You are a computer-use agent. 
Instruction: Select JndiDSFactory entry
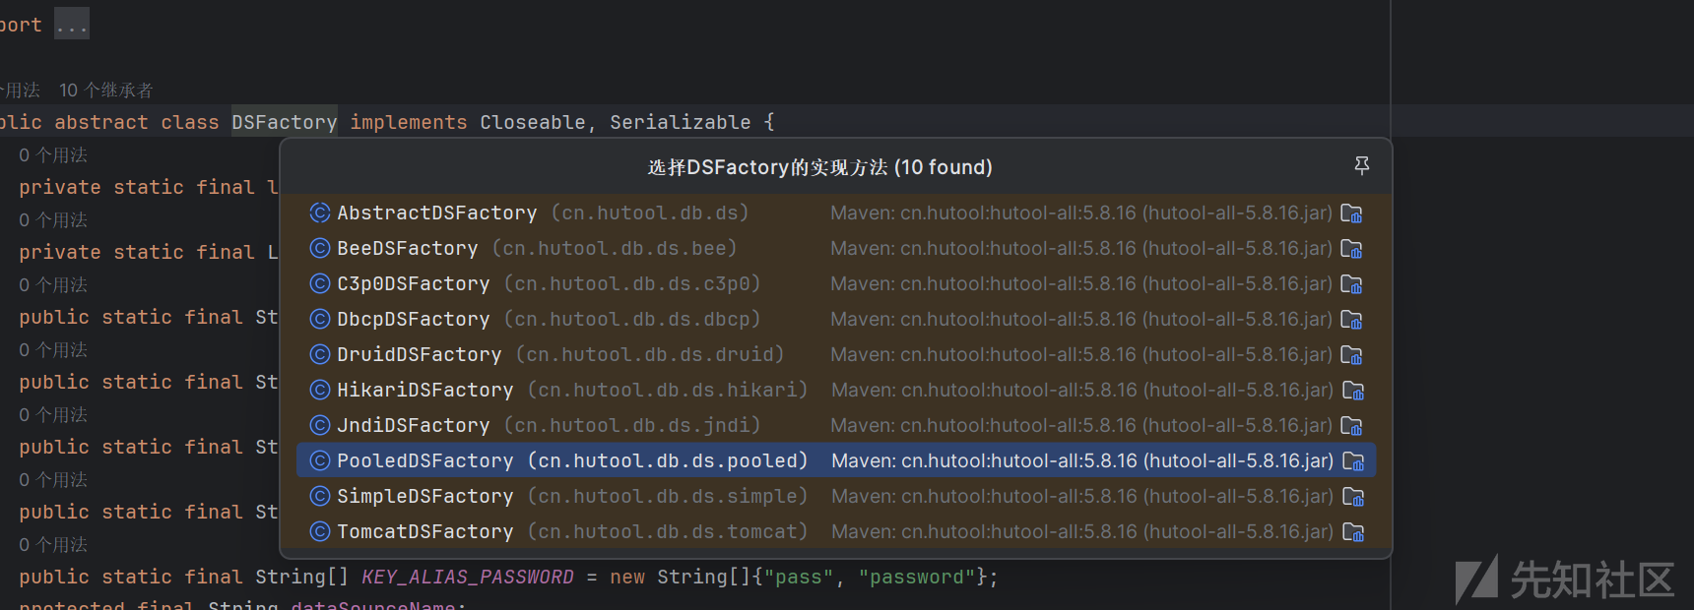(836, 425)
